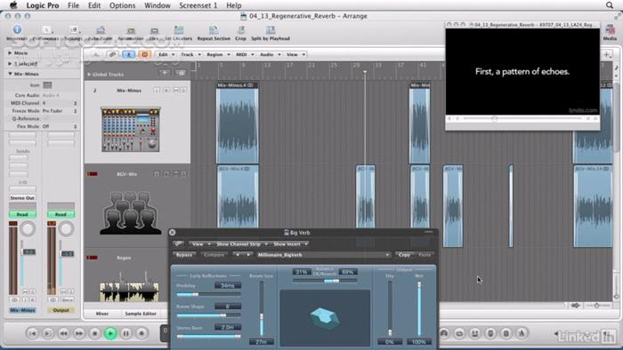
Task: Open Spotlight search in menu bar
Action: 610,5
